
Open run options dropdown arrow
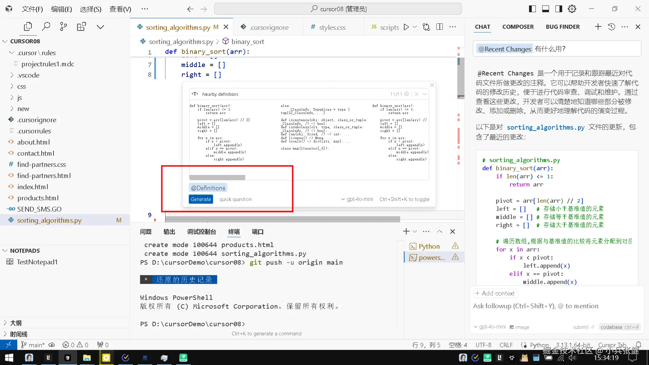pyautogui.click(x=415, y=27)
